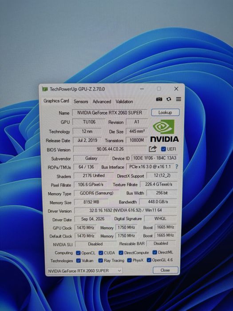Click the Default Clock row Boost 1665 MHz

[165, 235]
